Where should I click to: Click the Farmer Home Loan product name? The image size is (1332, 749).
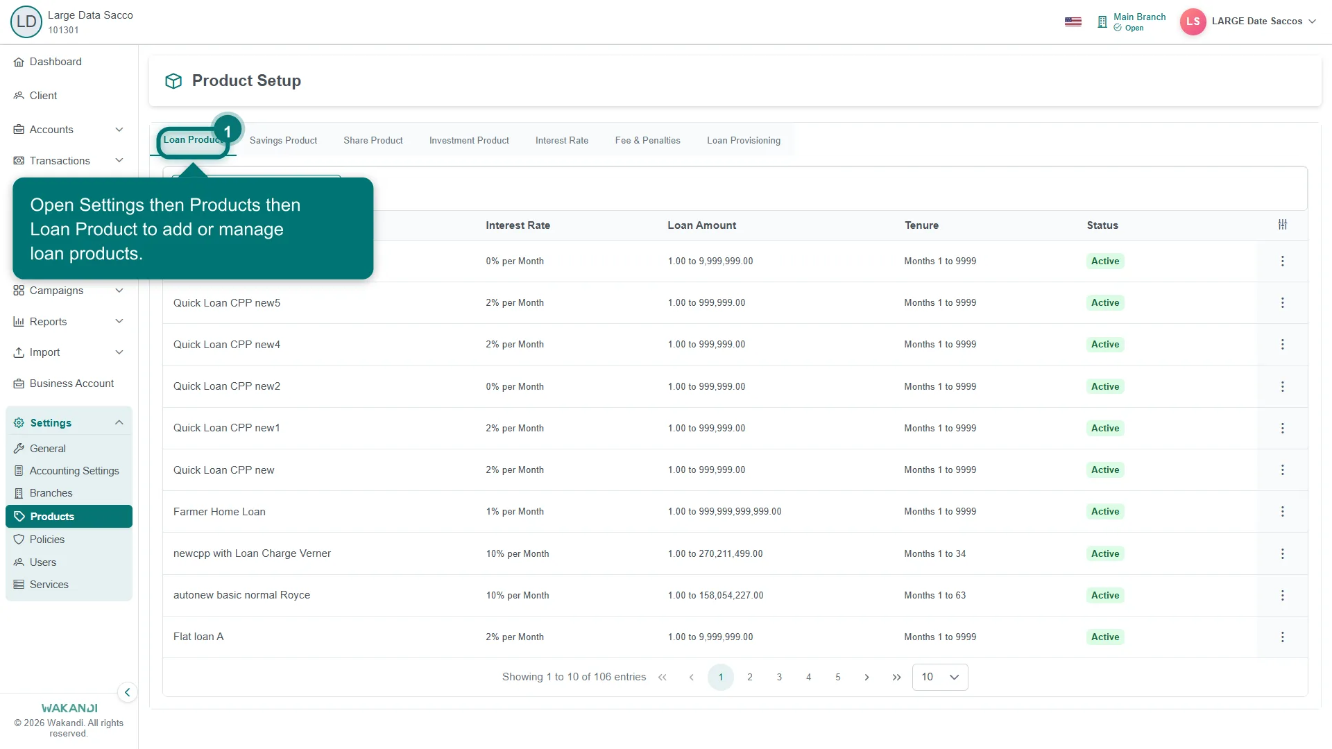[219, 512]
